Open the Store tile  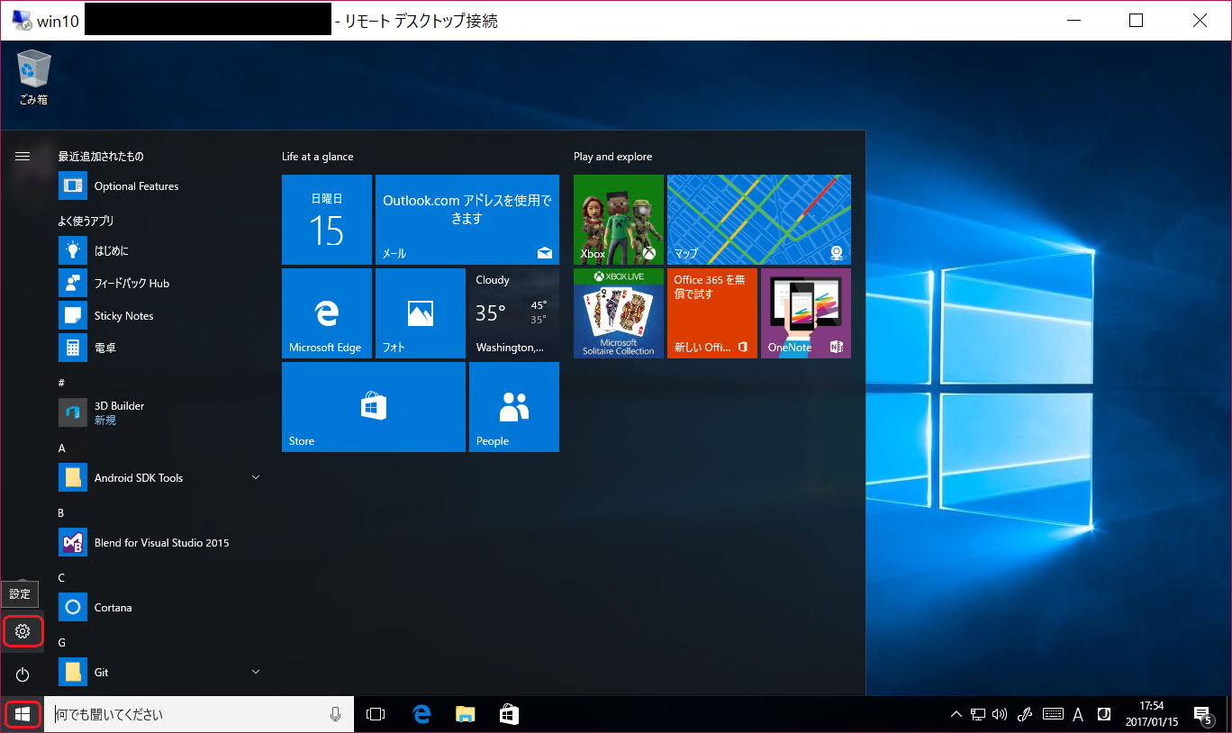tap(373, 406)
